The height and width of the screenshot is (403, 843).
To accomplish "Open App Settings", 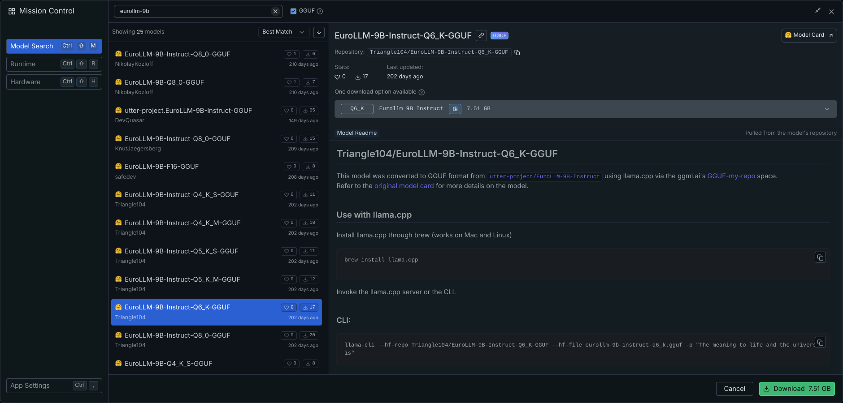I will [x=54, y=386].
